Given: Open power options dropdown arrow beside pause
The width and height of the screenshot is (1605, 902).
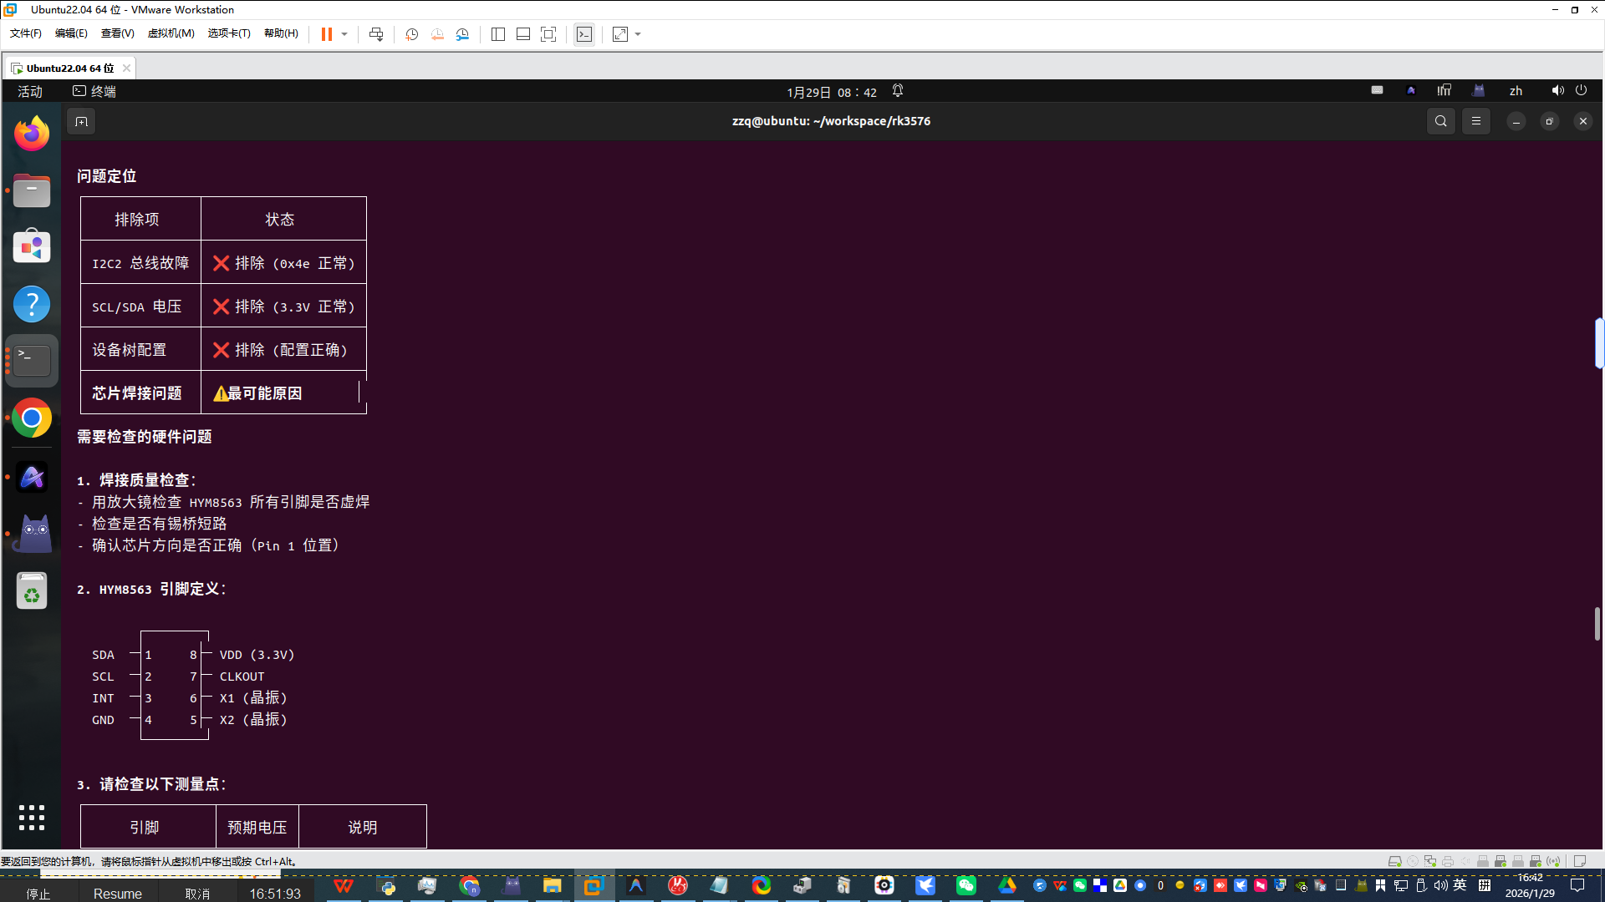Looking at the screenshot, I should point(344,34).
